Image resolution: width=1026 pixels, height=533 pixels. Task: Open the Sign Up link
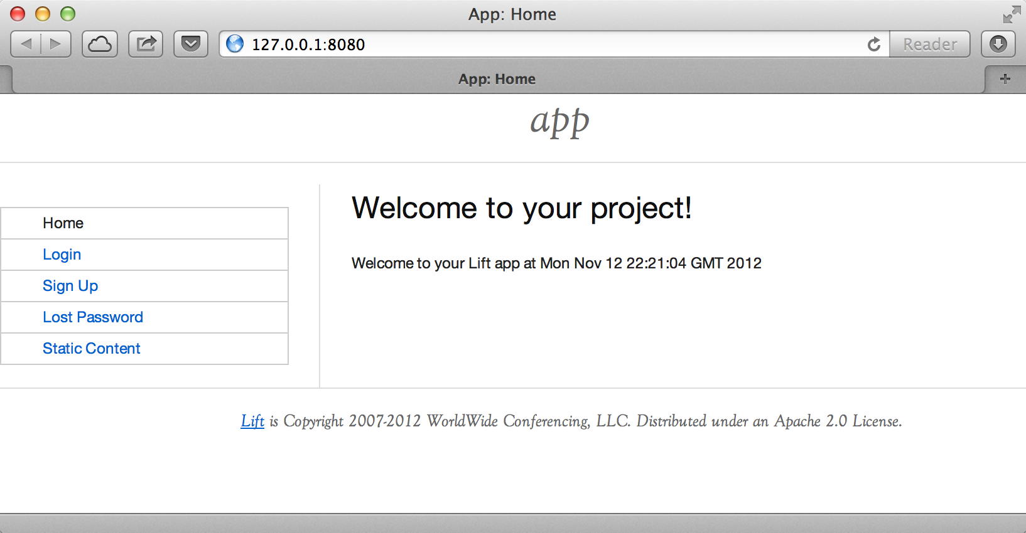(x=70, y=286)
